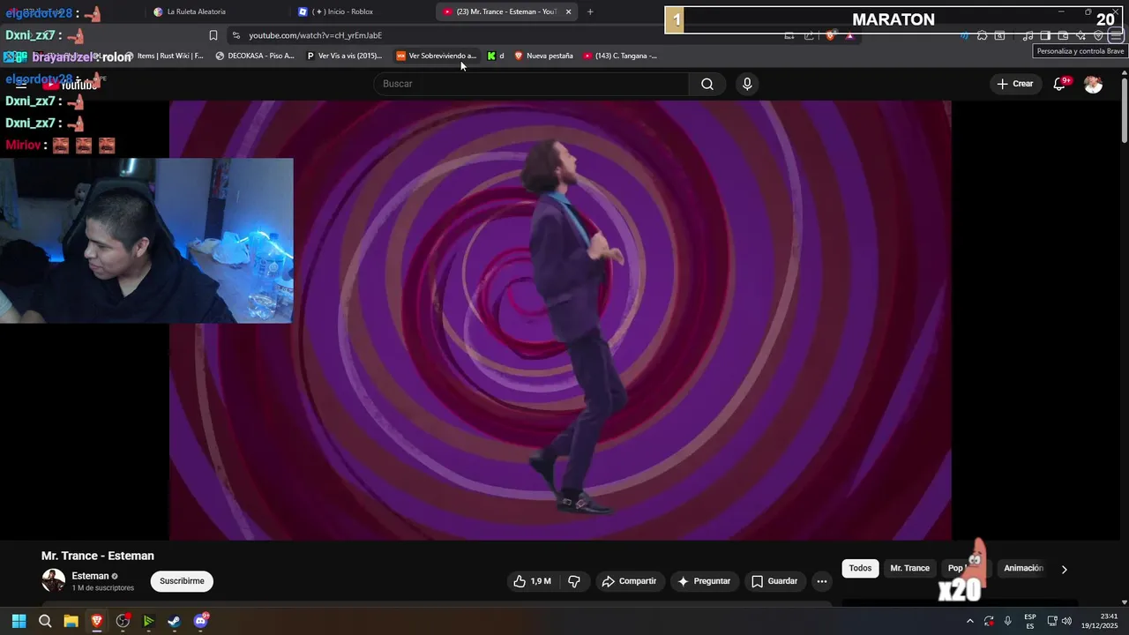The height and width of the screenshot is (635, 1129).
Task: Like the Mr. Trance video
Action: (533, 581)
